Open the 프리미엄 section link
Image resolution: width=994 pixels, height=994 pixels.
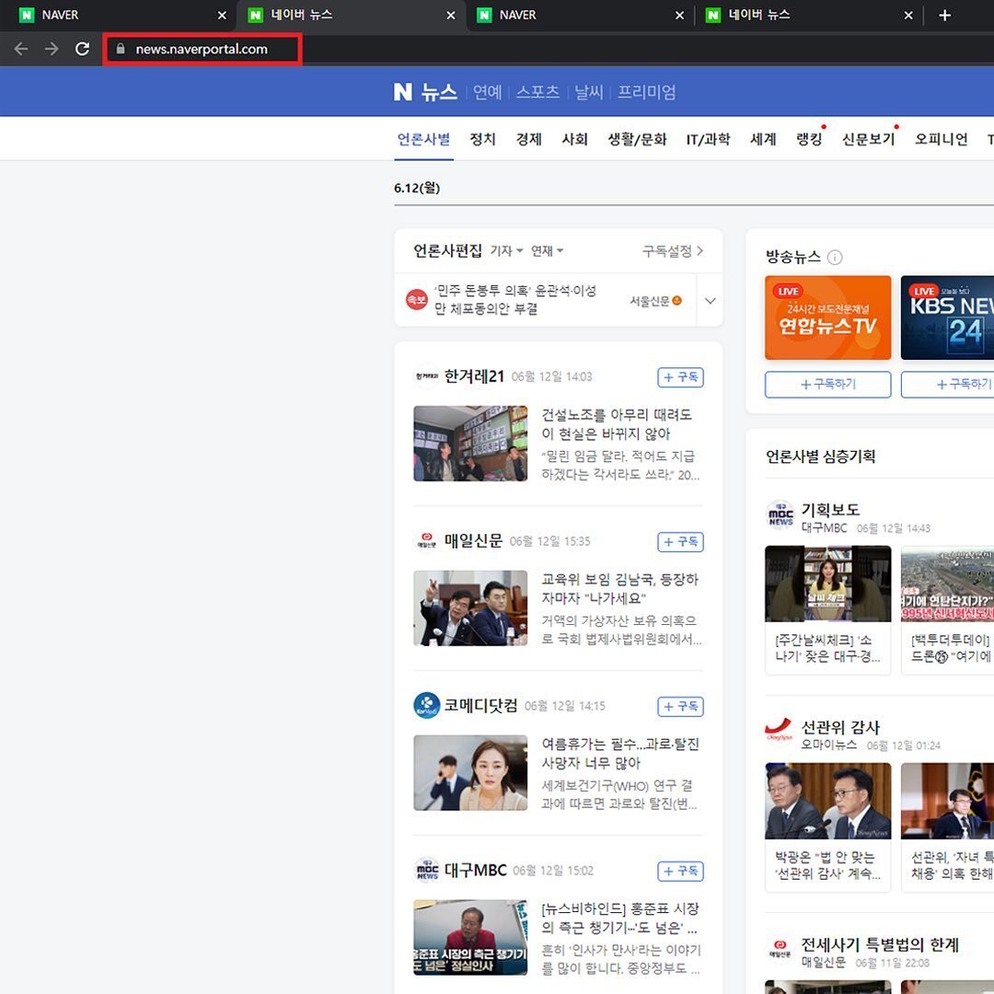click(647, 92)
